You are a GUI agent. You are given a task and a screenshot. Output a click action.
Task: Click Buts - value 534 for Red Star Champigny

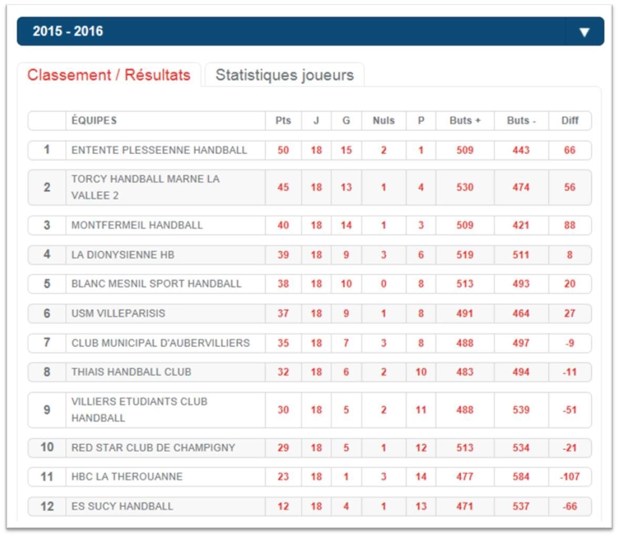pyautogui.click(x=521, y=448)
